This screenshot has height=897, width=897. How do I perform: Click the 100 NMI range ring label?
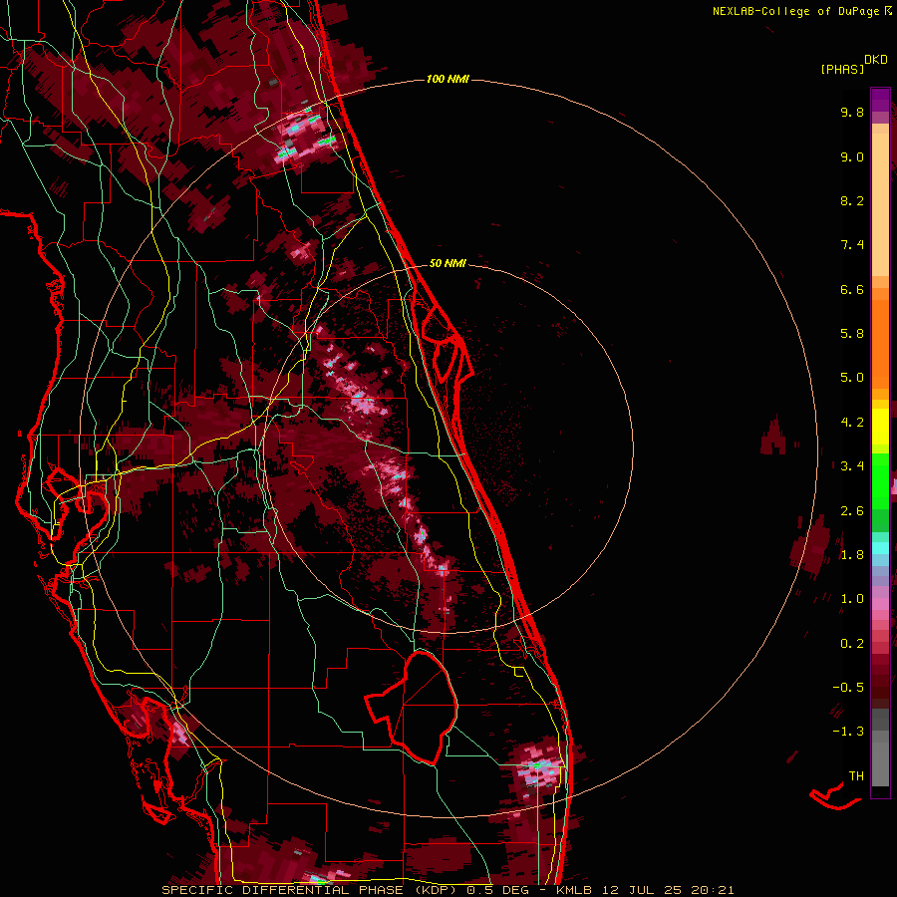pyautogui.click(x=448, y=79)
